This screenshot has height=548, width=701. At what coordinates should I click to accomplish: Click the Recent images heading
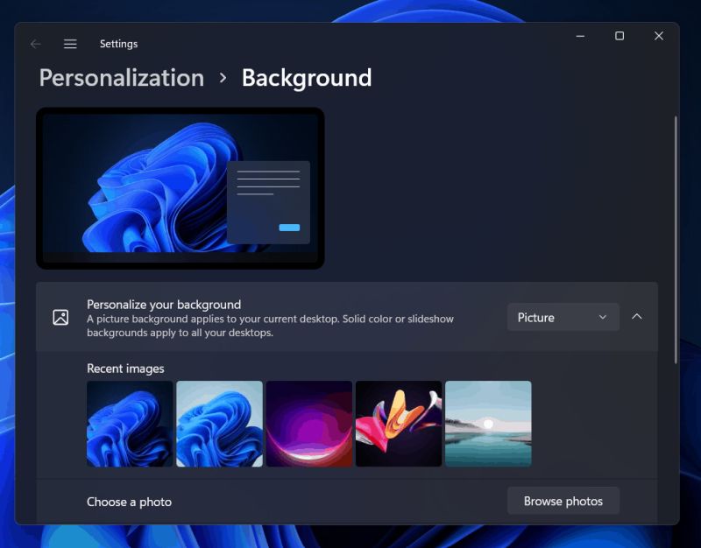point(124,369)
